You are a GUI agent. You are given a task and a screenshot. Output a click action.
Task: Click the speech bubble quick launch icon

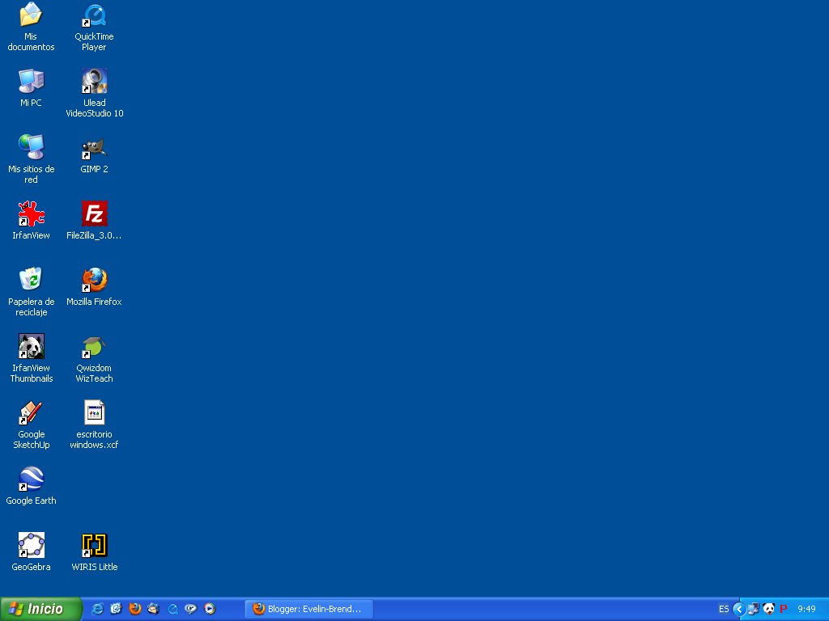coord(191,609)
